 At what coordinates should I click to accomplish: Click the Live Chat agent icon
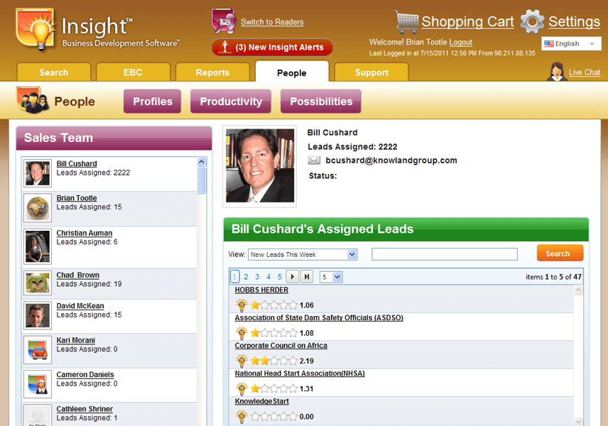557,72
